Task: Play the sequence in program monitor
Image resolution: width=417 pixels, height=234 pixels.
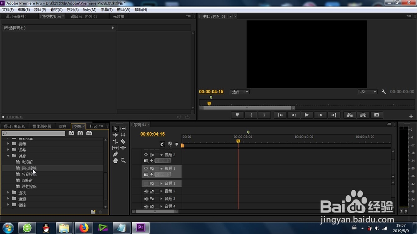Action: 306,115
